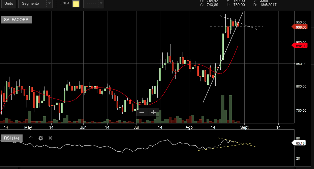Click the 'Ago' label on time axis

pos(189,128)
